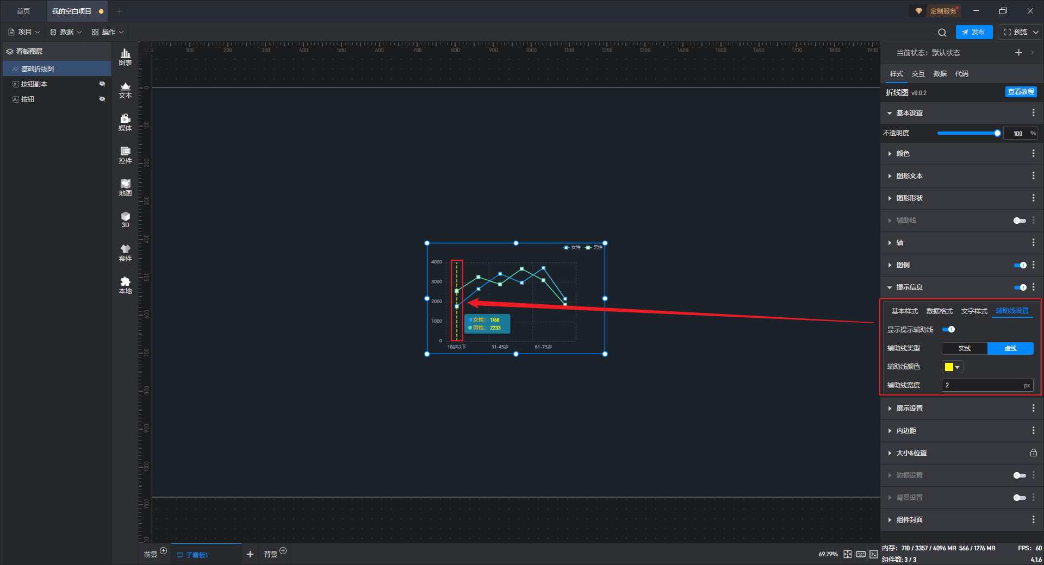Open the 操作 dropdown menu
The height and width of the screenshot is (565, 1044).
(108, 32)
